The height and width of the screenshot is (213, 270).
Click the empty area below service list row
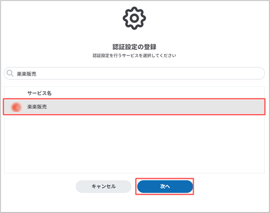(x=135, y=144)
